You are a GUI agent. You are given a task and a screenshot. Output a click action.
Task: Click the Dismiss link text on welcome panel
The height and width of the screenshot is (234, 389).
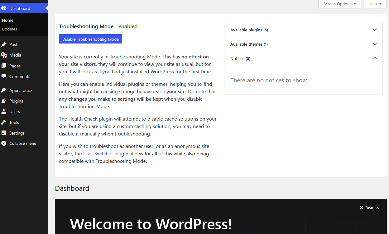click(x=372, y=208)
